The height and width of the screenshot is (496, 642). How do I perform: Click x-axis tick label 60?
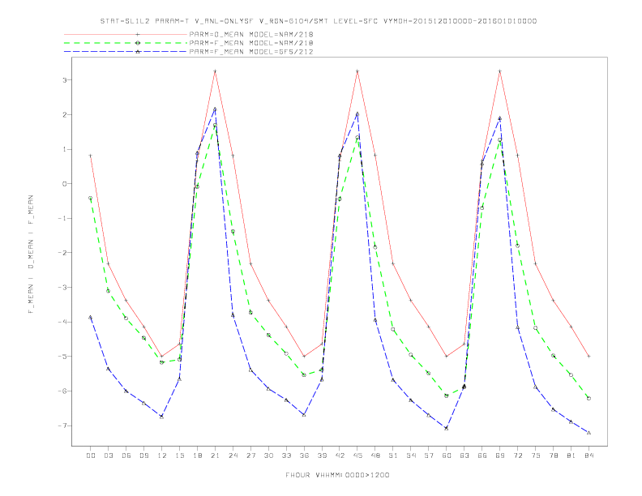447,455
